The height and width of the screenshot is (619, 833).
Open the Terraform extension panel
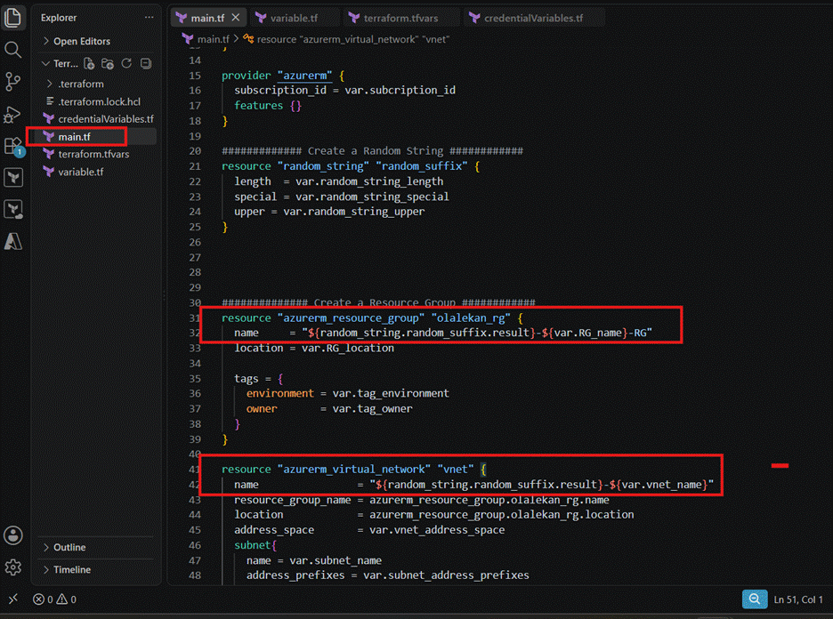point(13,177)
